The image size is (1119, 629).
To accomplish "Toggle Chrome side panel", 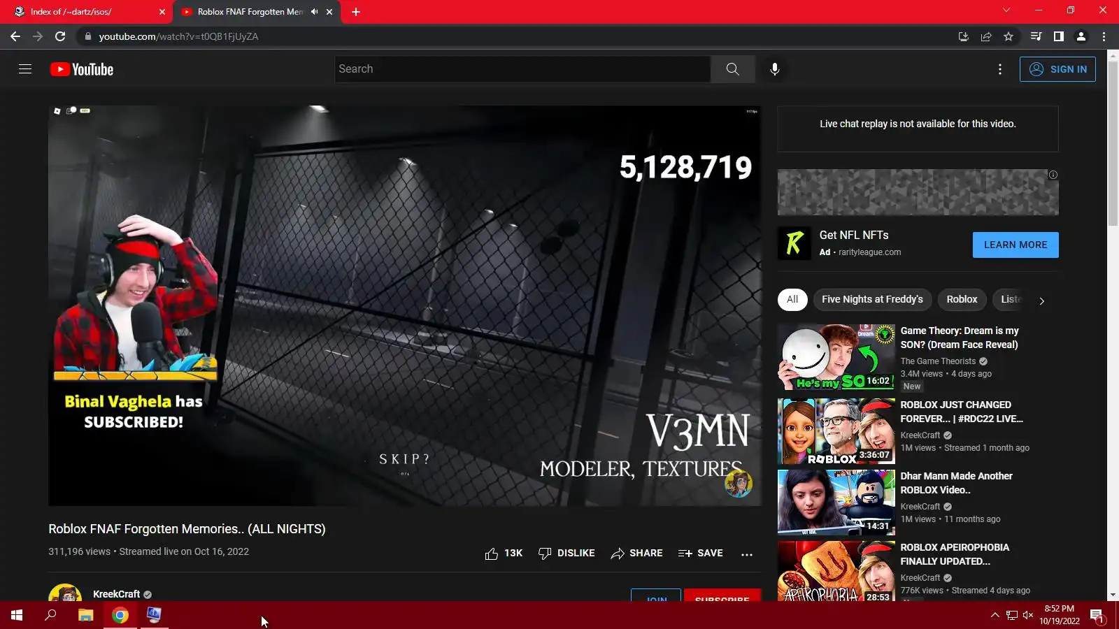I will pyautogui.click(x=1058, y=36).
